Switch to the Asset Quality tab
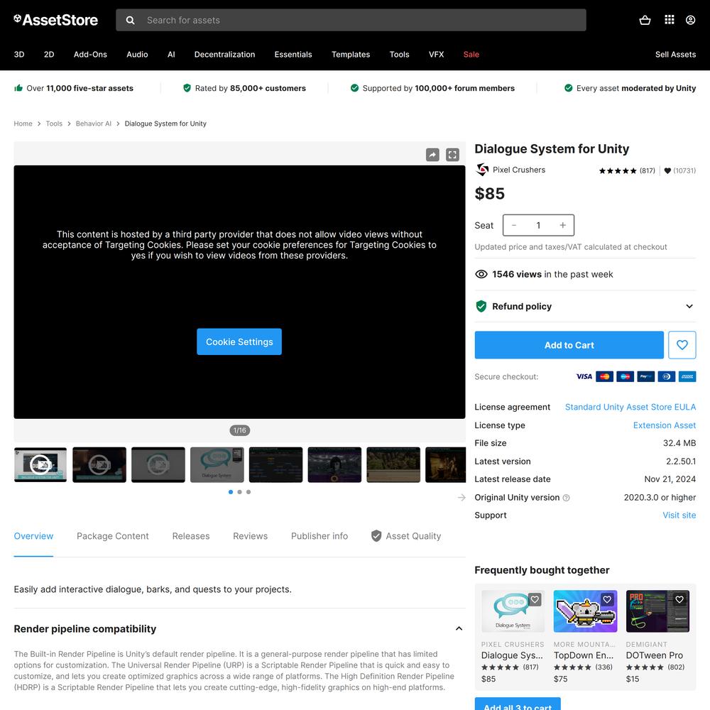Screen dimensions: 710x710 click(406, 536)
